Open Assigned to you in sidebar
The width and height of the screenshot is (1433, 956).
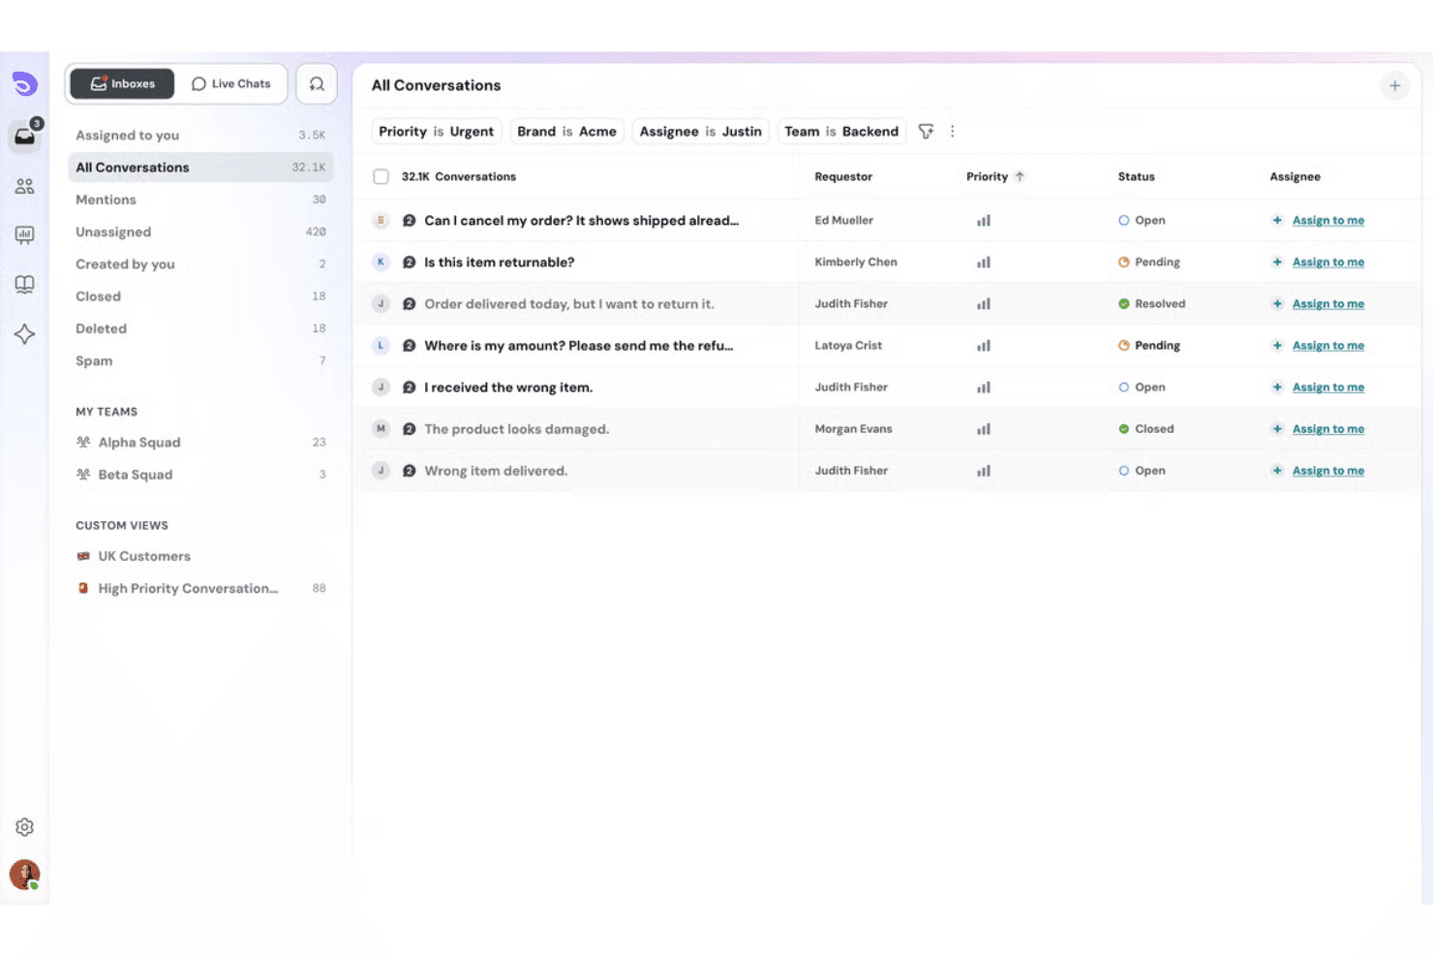pos(200,136)
